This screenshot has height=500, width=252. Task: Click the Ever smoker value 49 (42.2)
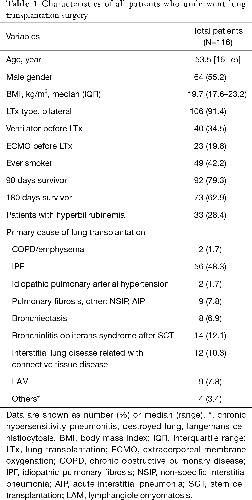pyautogui.click(x=210, y=163)
